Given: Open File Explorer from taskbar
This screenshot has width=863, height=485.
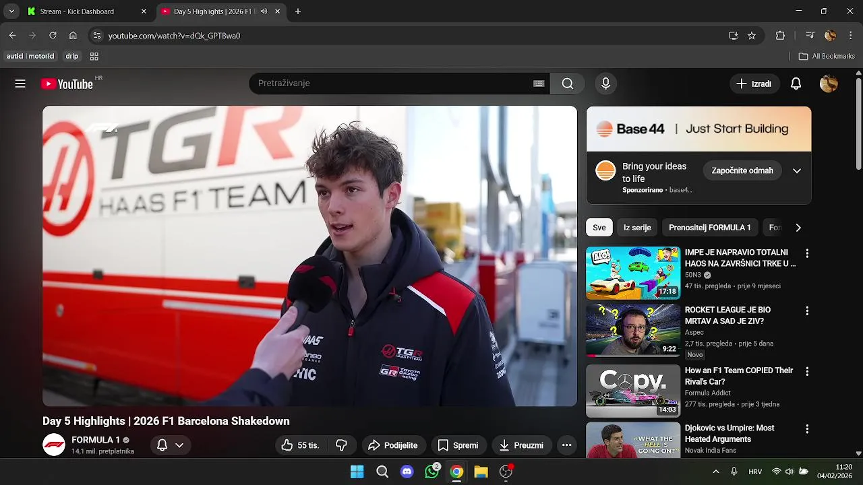Looking at the screenshot, I should pyautogui.click(x=481, y=472).
